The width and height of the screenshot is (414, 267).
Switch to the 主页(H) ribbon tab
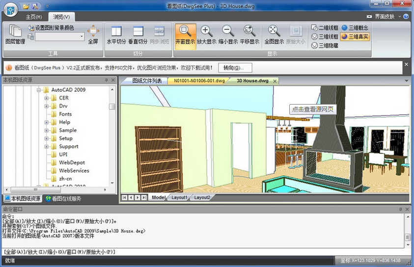34,17
